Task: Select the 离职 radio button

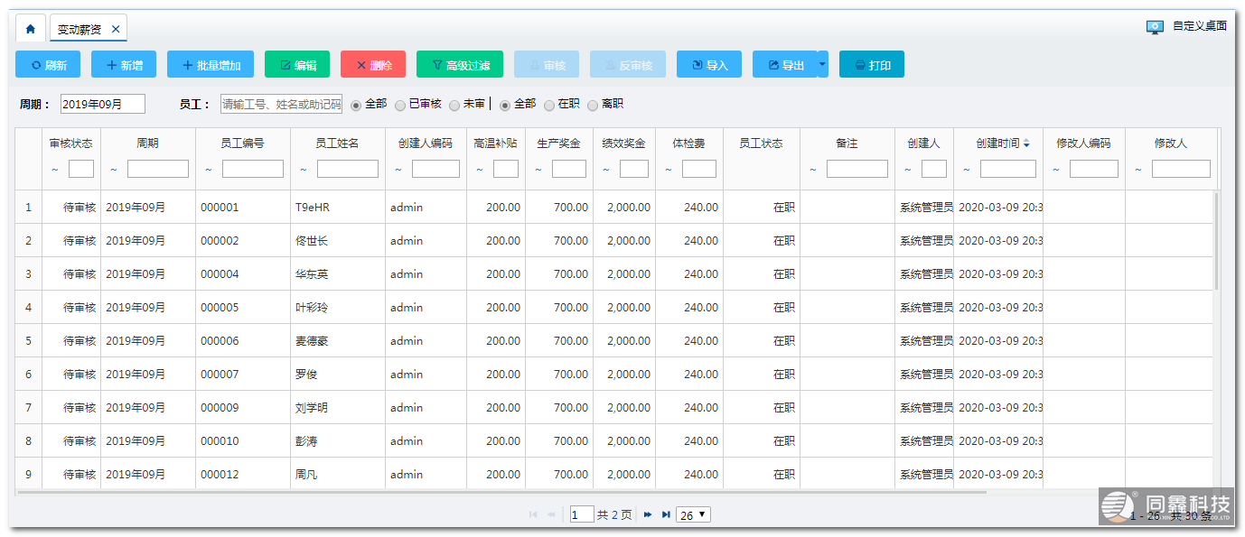Action: tap(593, 105)
